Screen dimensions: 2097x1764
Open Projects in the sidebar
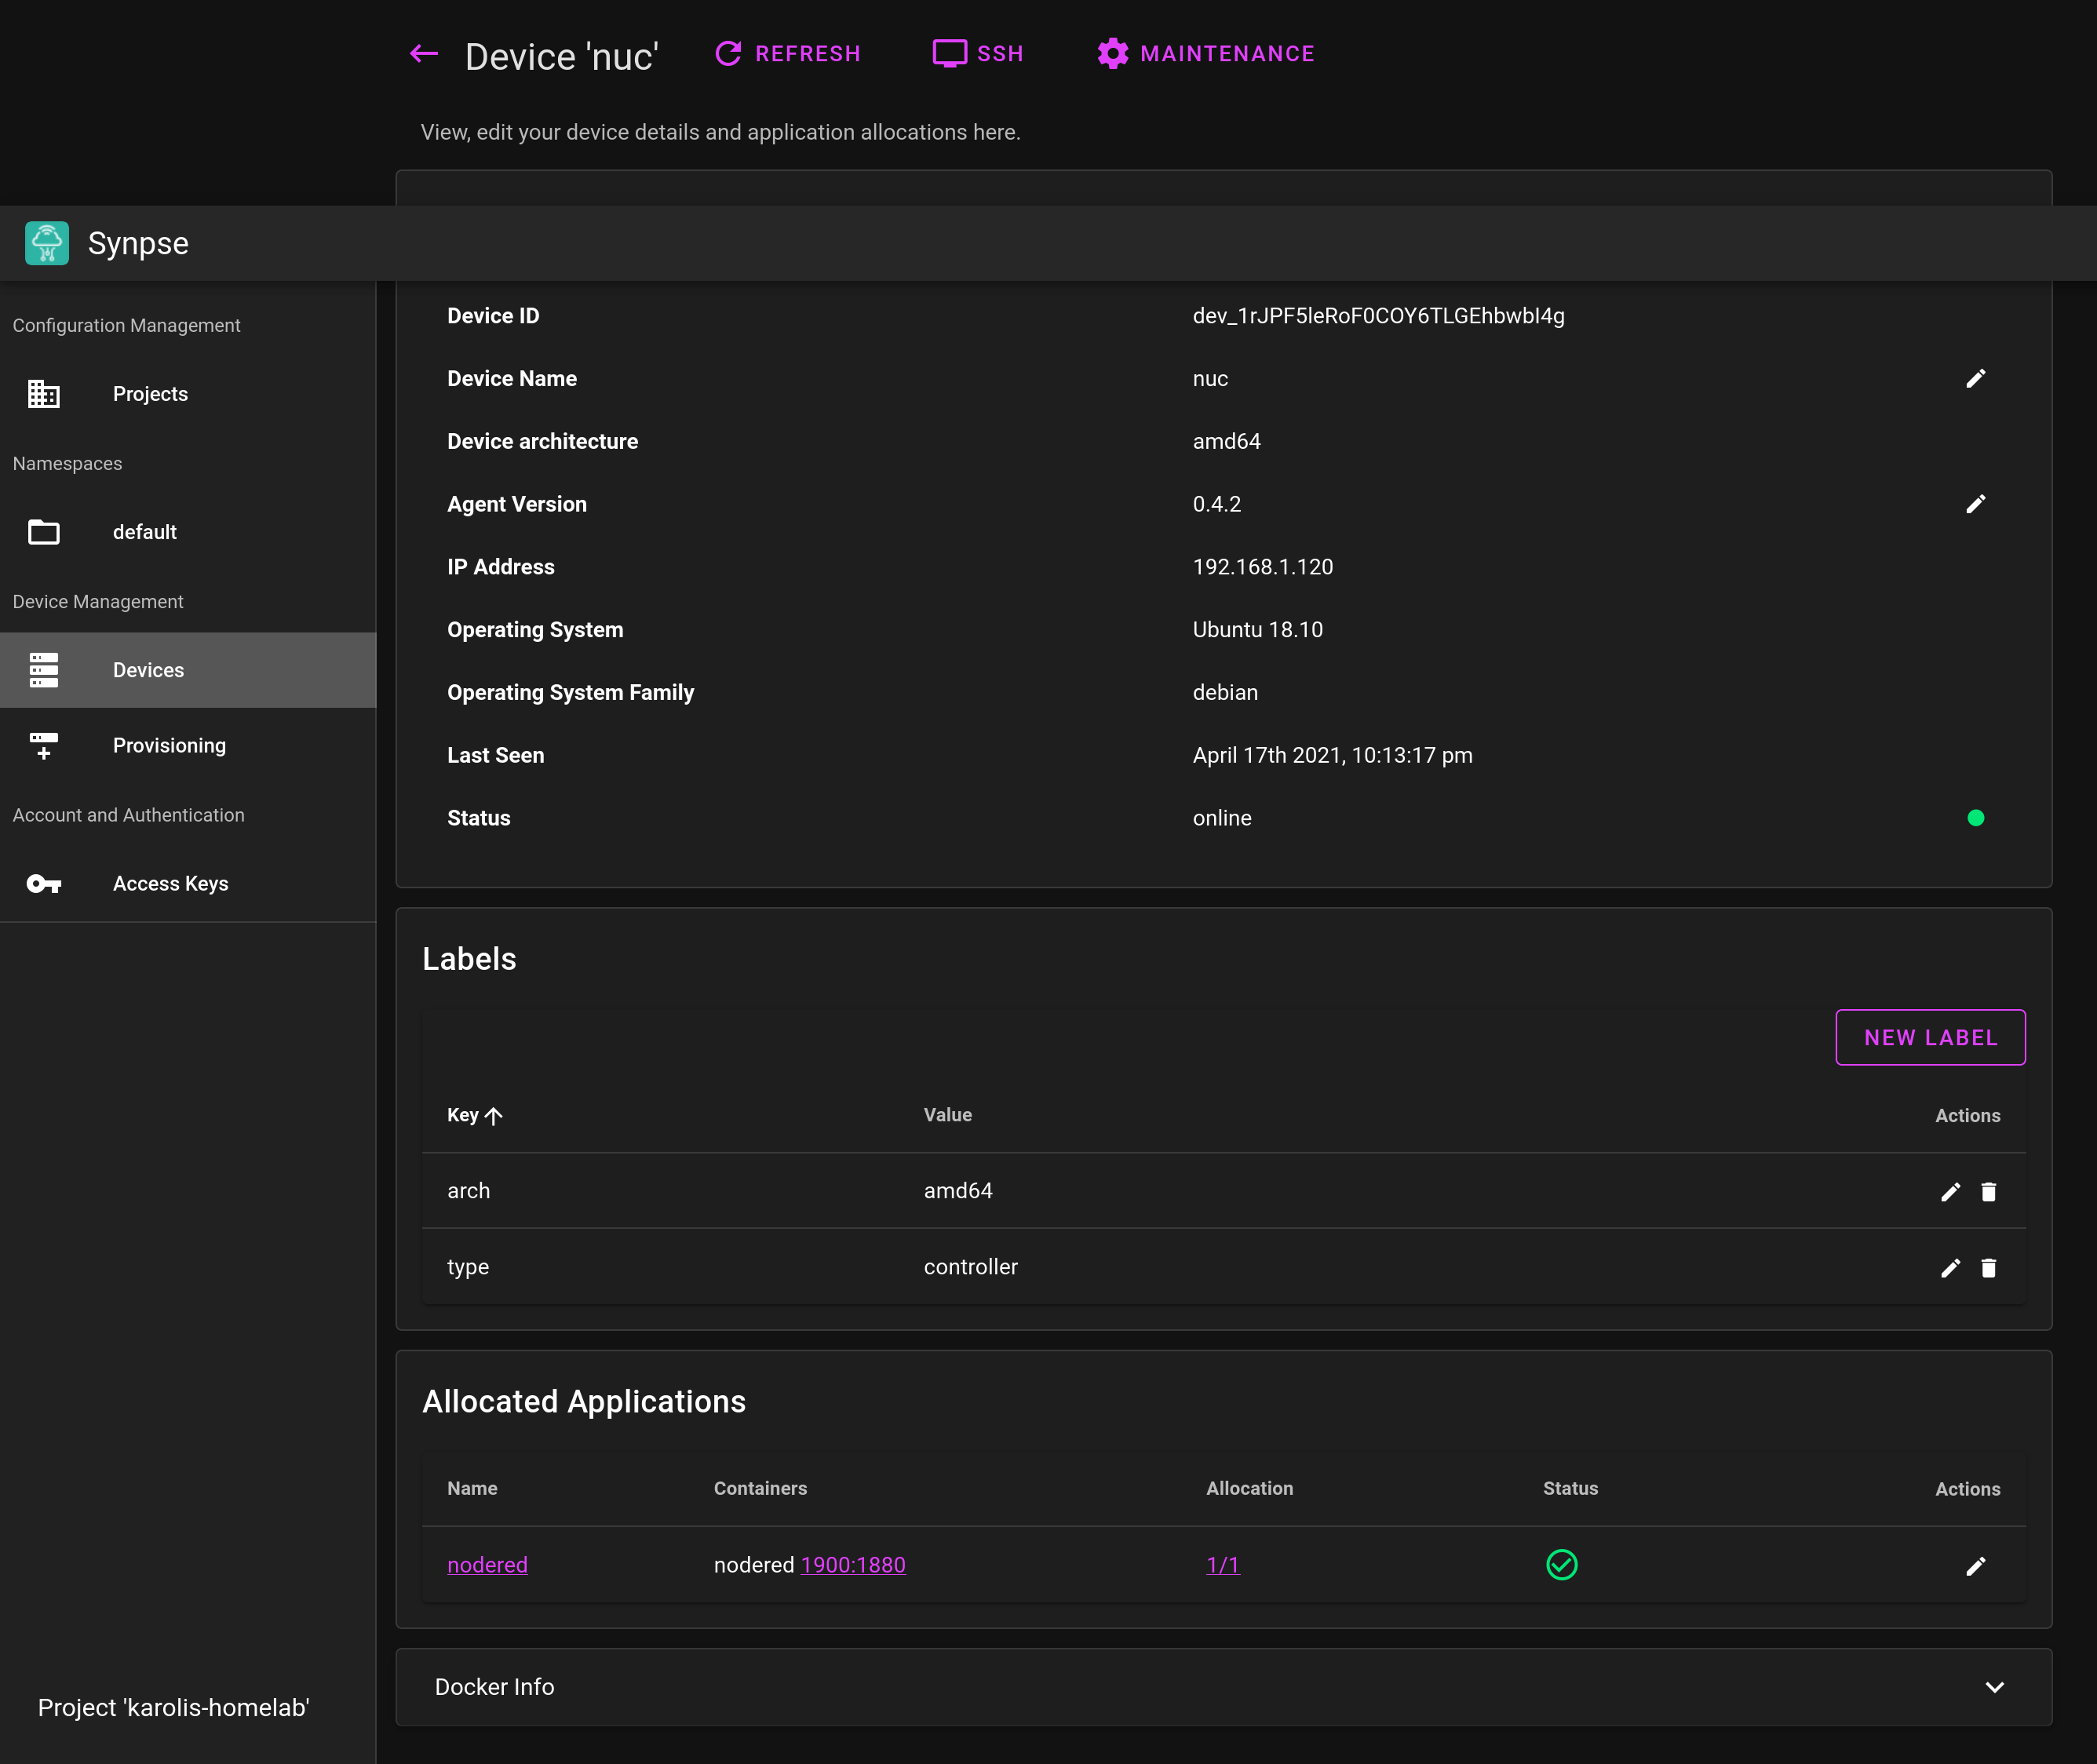tap(150, 394)
